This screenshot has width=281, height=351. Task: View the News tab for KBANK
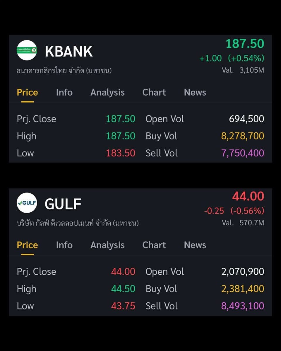pyautogui.click(x=195, y=92)
